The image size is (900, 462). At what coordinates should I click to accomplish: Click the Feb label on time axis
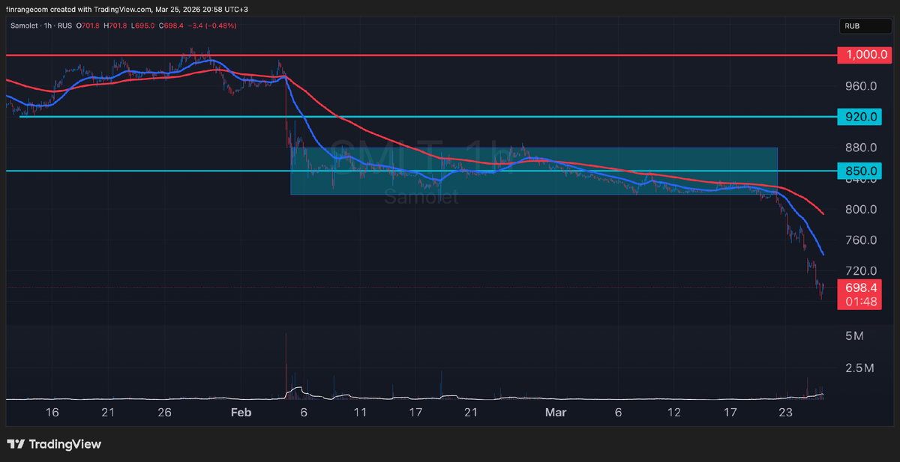[x=241, y=413]
